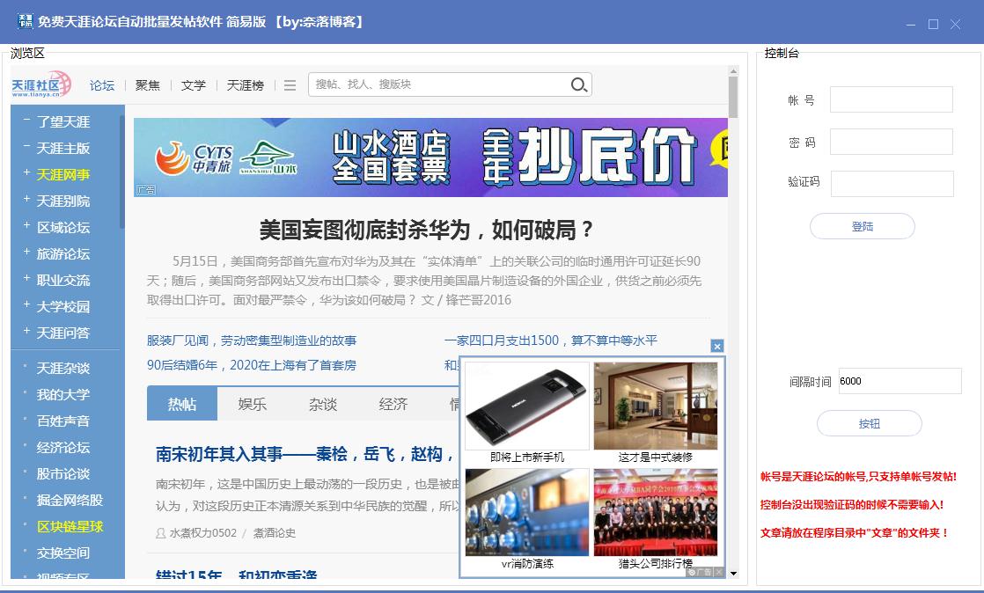Click the 按钮 button in 控制台
The image size is (984, 593).
870,423
